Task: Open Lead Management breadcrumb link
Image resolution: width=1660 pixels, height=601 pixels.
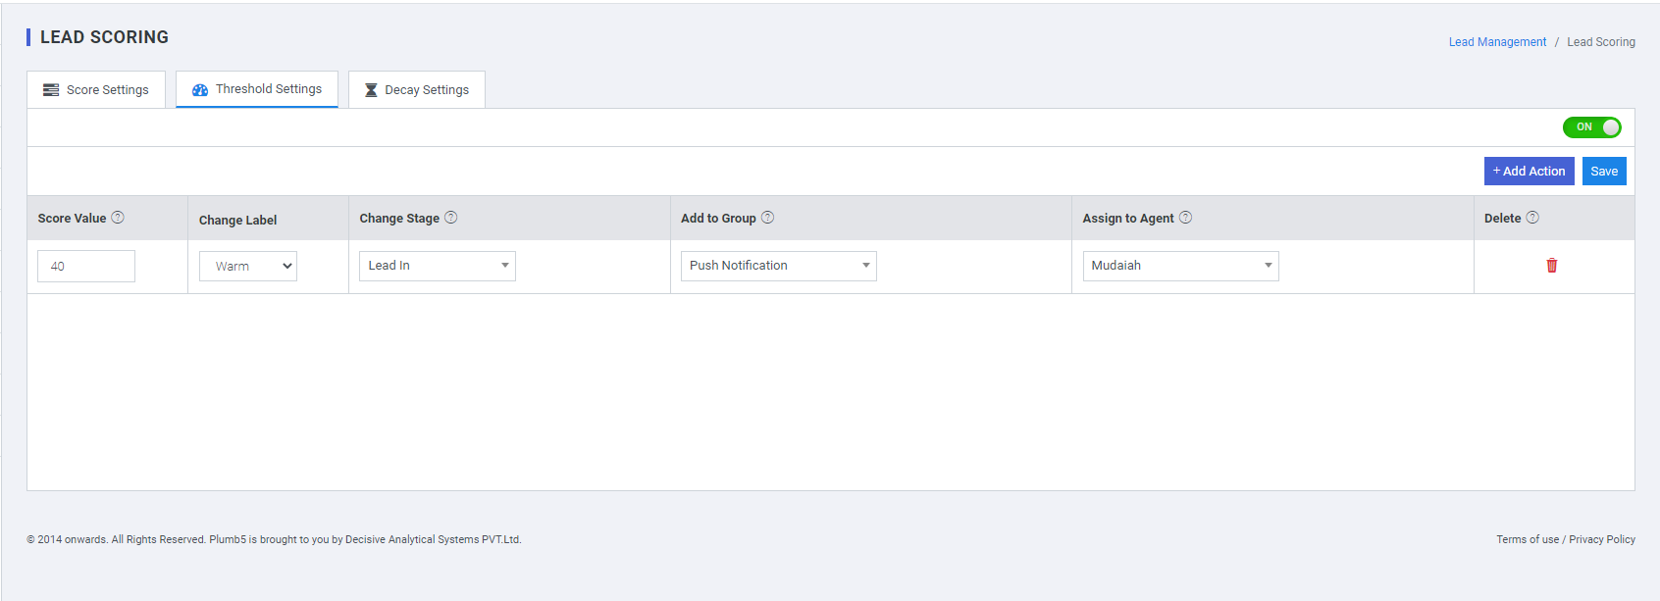Action: click(1497, 42)
